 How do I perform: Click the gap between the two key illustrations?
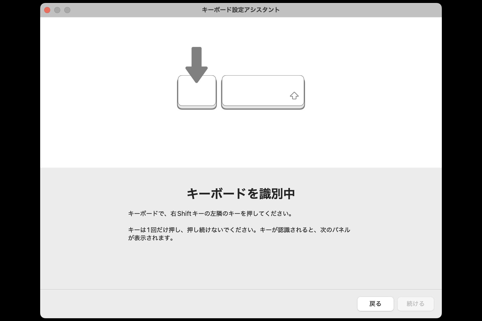219,92
